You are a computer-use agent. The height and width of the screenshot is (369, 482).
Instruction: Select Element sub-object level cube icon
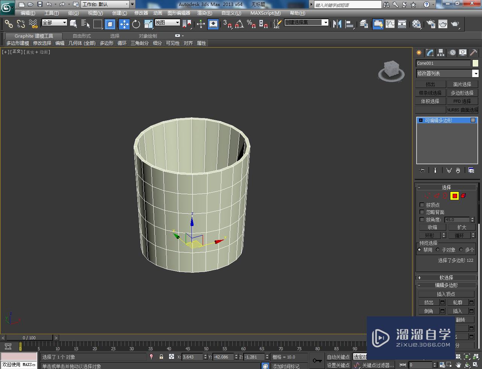coord(464,196)
